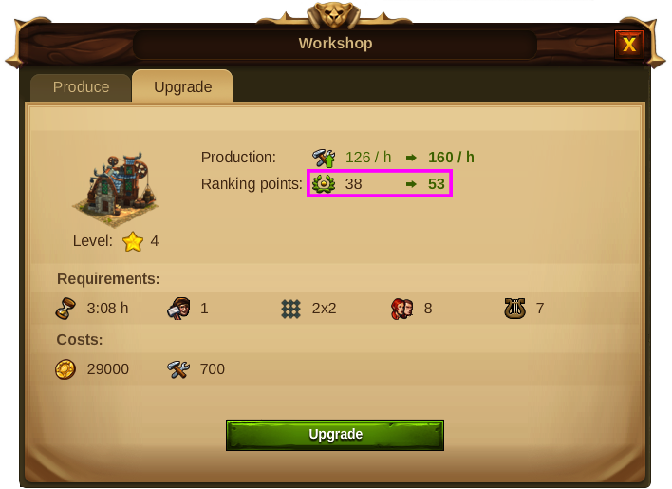The width and height of the screenshot is (672, 489).
Task: Close the Workshop window
Action: point(628,44)
